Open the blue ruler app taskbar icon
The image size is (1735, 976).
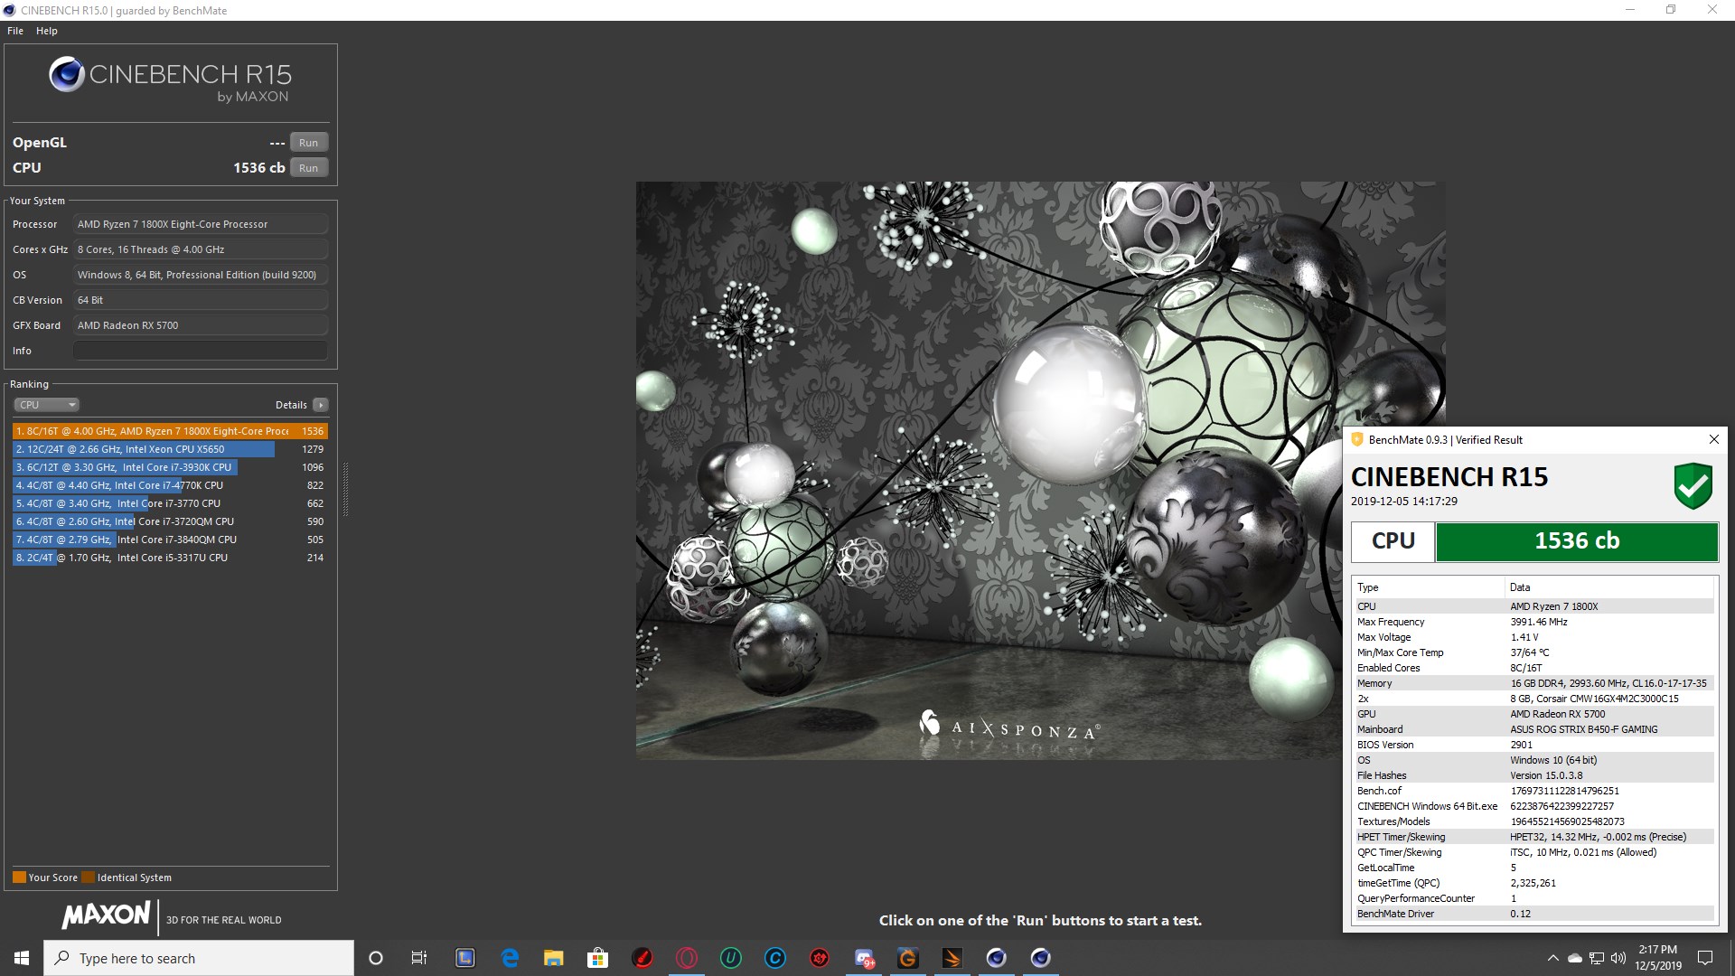tap(464, 958)
